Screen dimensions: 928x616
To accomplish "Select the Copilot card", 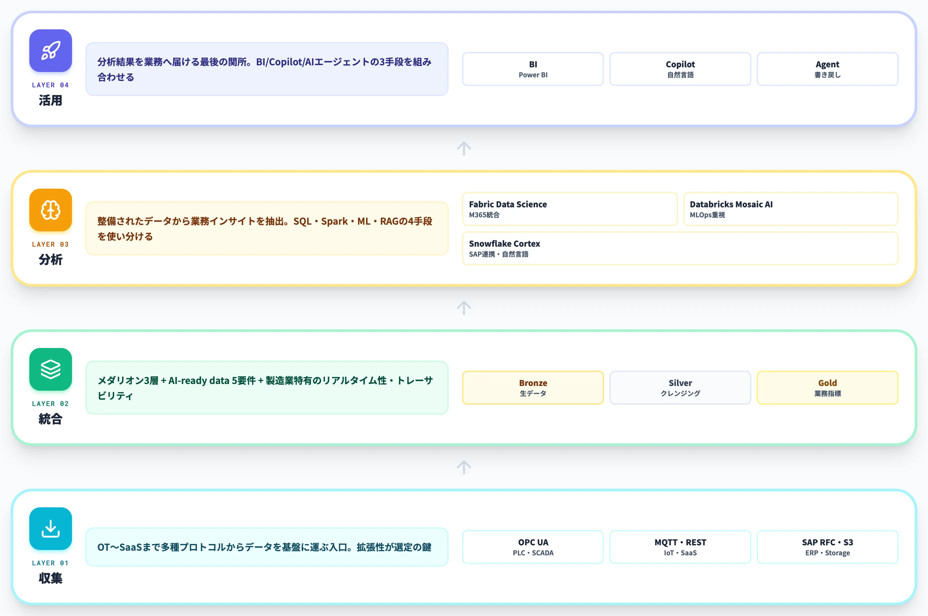I will pyautogui.click(x=680, y=69).
